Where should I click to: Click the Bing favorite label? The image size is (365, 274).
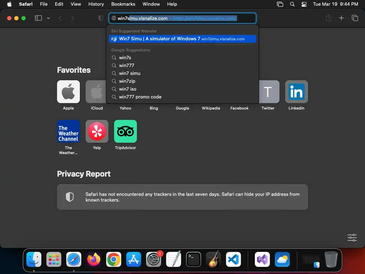pos(154,108)
